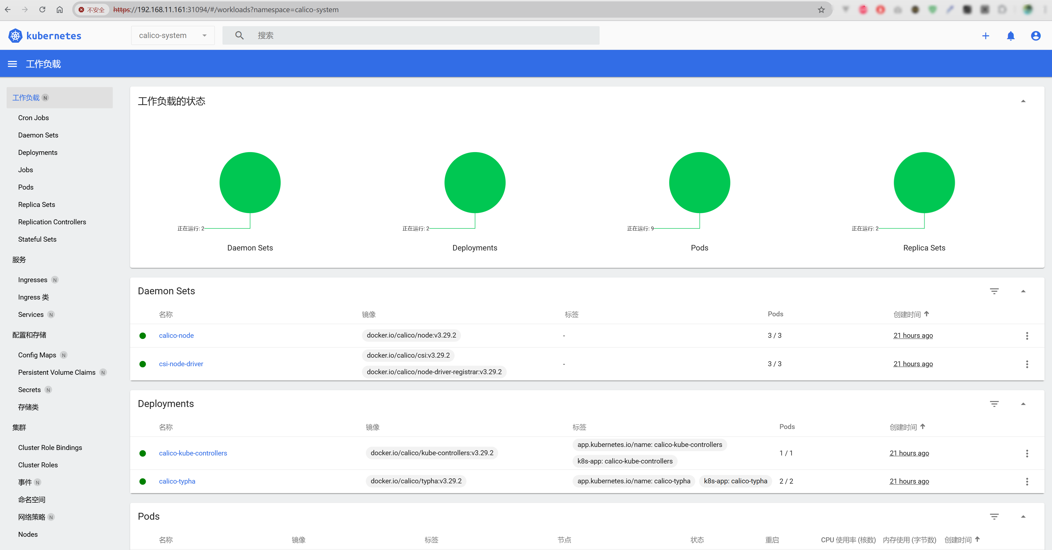Click the Pods green status circle
The image size is (1052, 550).
(x=699, y=182)
